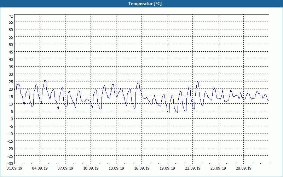Select the 45 axis label
The image size is (283, 177).
point(11,52)
